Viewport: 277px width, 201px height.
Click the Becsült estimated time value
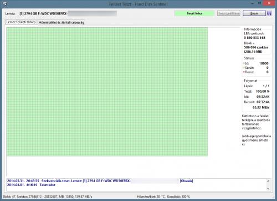pos(263,102)
